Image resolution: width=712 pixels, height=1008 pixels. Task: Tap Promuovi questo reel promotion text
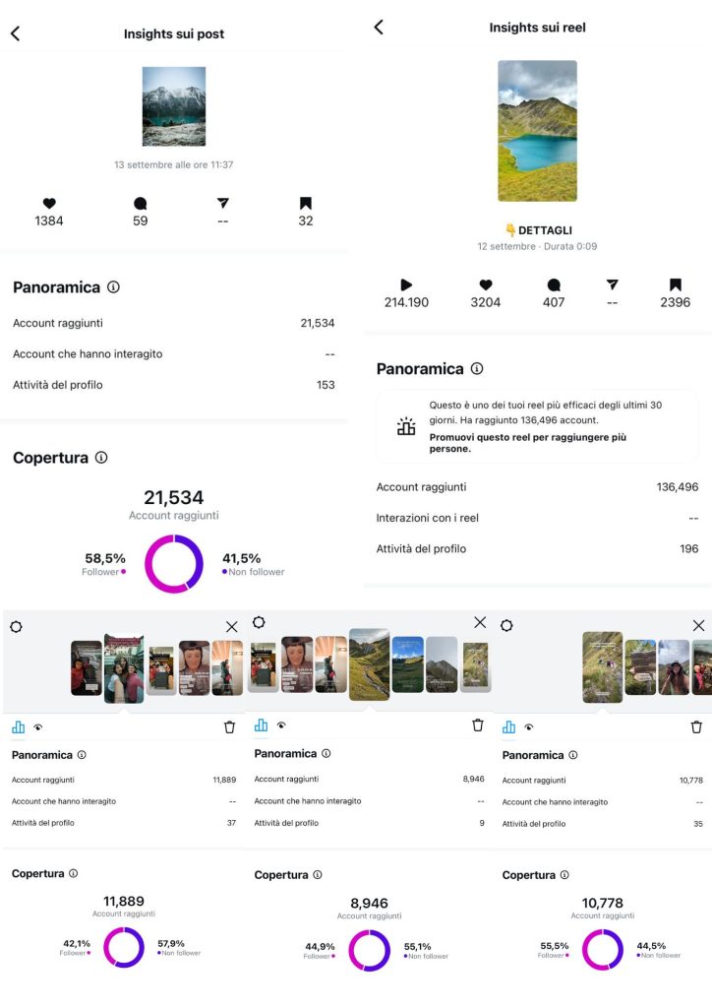point(527,442)
